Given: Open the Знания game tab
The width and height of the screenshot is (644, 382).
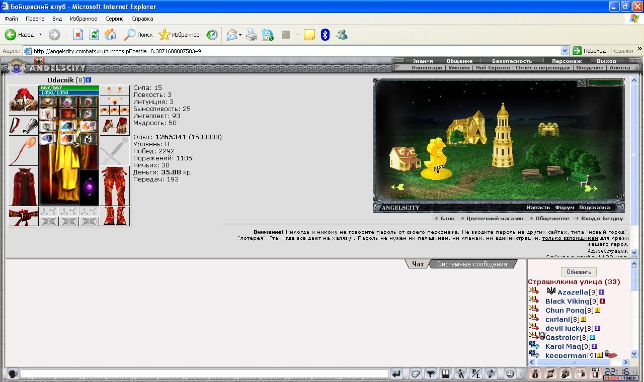Looking at the screenshot, I should click(x=423, y=61).
